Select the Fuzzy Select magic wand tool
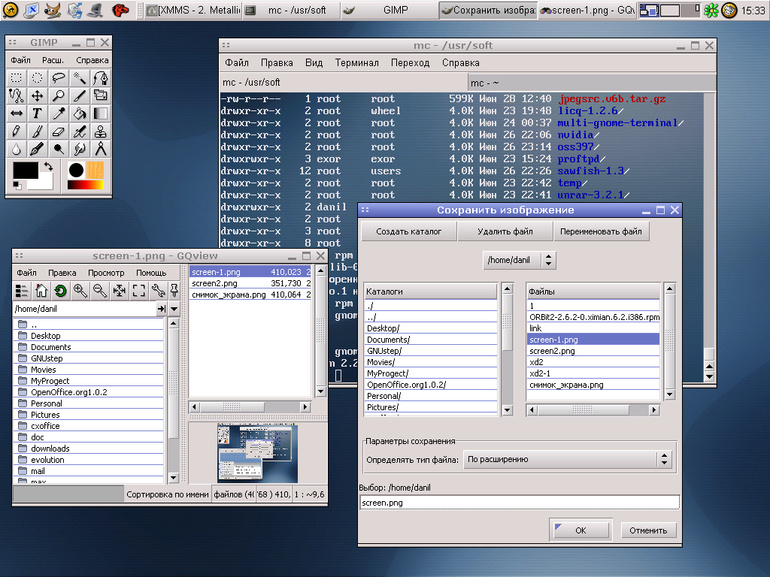This screenshot has width=770, height=577. pos(80,77)
